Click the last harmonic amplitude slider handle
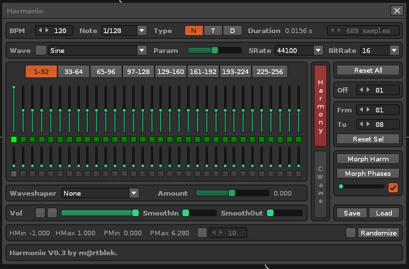Viewport: 409px width, 269px height. [x=299, y=110]
